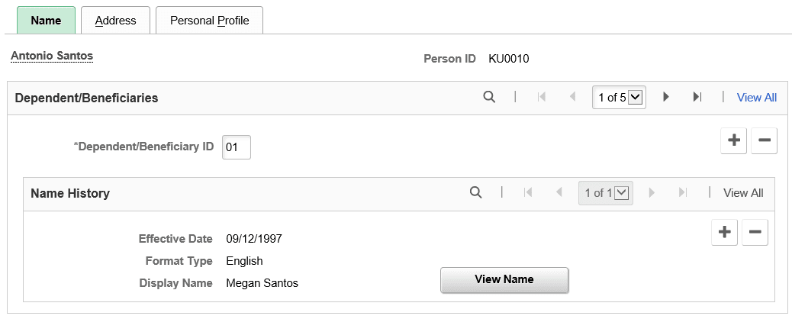Select the Name tab
792x319 pixels.
pyautogui.click(x=46, y=20)
